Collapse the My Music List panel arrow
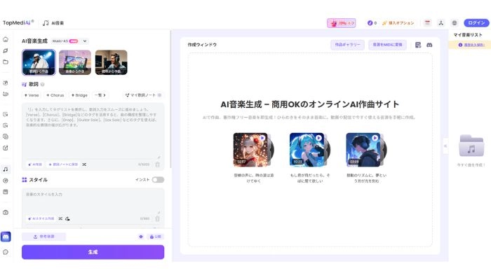This screenshot has height=280, width=491. (x=445, y=146)
